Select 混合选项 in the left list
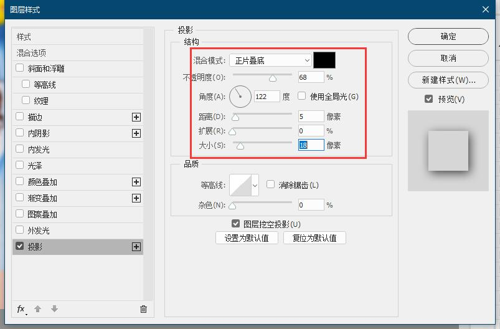Screen dimensions: 500x329 tap(78, 53)
